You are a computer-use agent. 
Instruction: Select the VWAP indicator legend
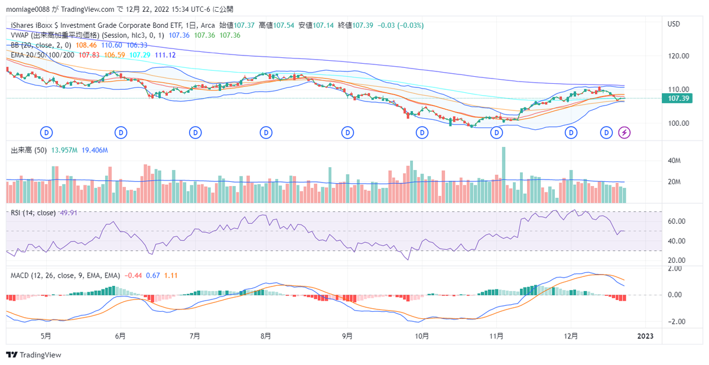tap(88, 35)
